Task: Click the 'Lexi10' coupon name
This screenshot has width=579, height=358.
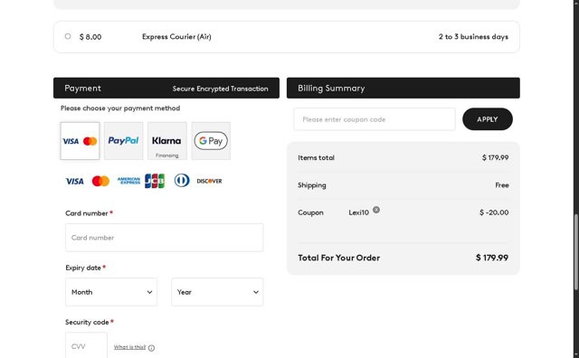Action: pyautogui.click(x=358, y=212)
